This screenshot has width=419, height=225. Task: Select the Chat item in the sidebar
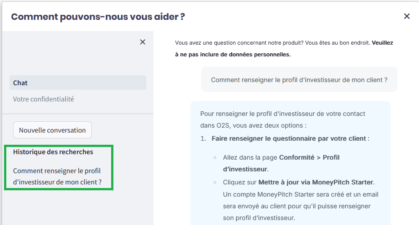click(78, 83)
